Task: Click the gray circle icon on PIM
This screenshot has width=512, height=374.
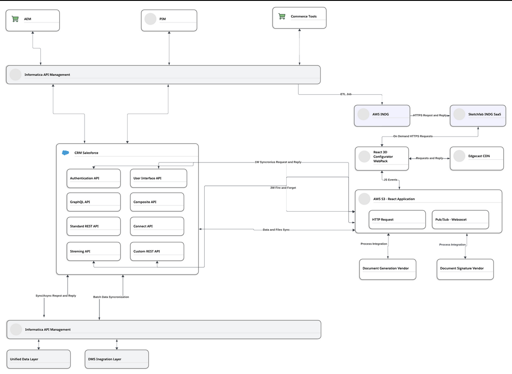Action: click(150, 19)
